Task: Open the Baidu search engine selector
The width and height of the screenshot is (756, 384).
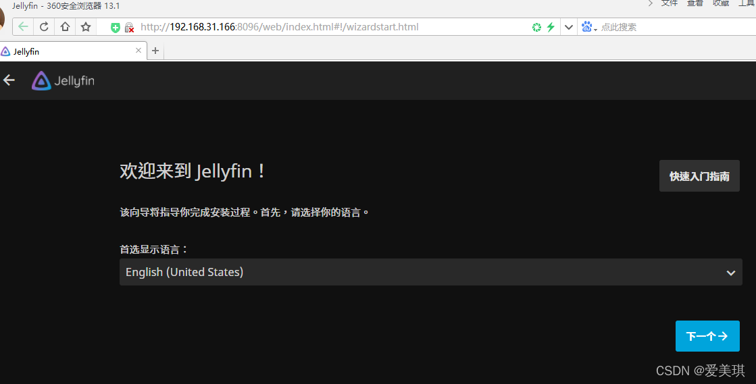Action: 589,27
